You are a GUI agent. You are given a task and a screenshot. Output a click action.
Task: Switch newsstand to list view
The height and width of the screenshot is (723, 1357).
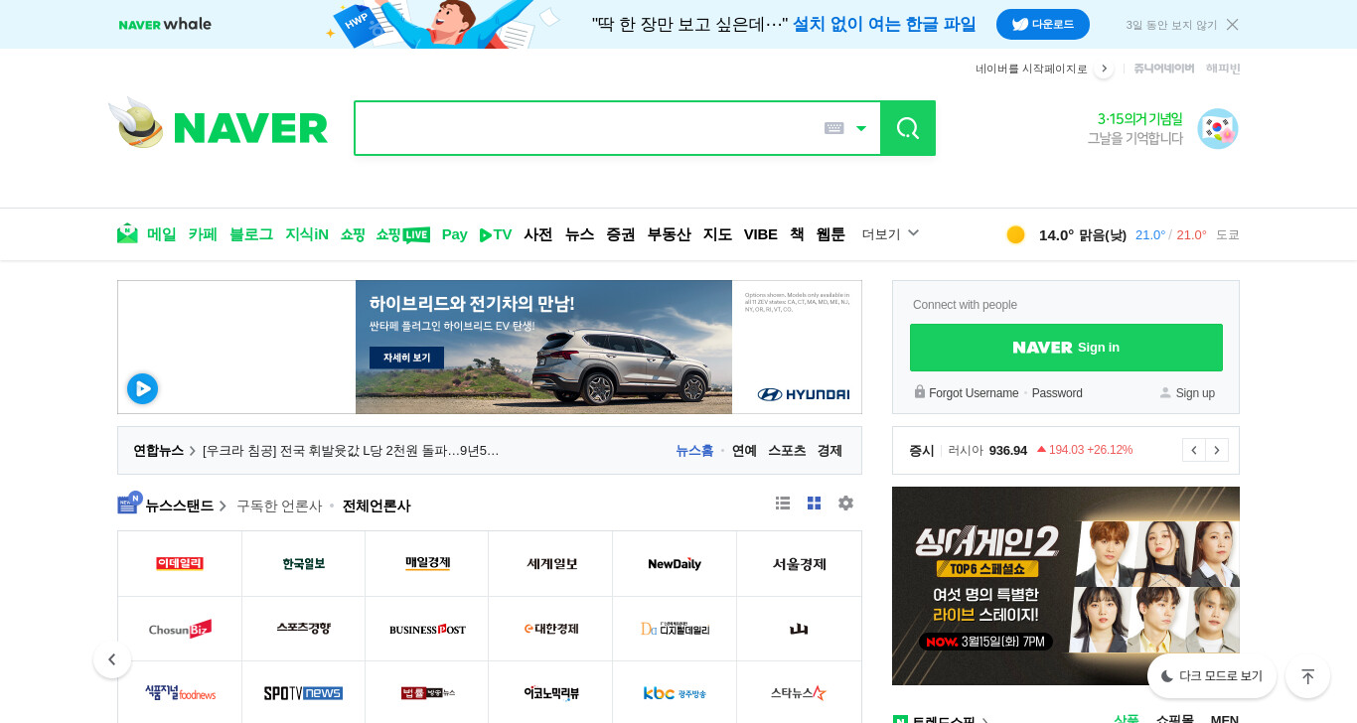pyautogui.click(x=783, y=504)
